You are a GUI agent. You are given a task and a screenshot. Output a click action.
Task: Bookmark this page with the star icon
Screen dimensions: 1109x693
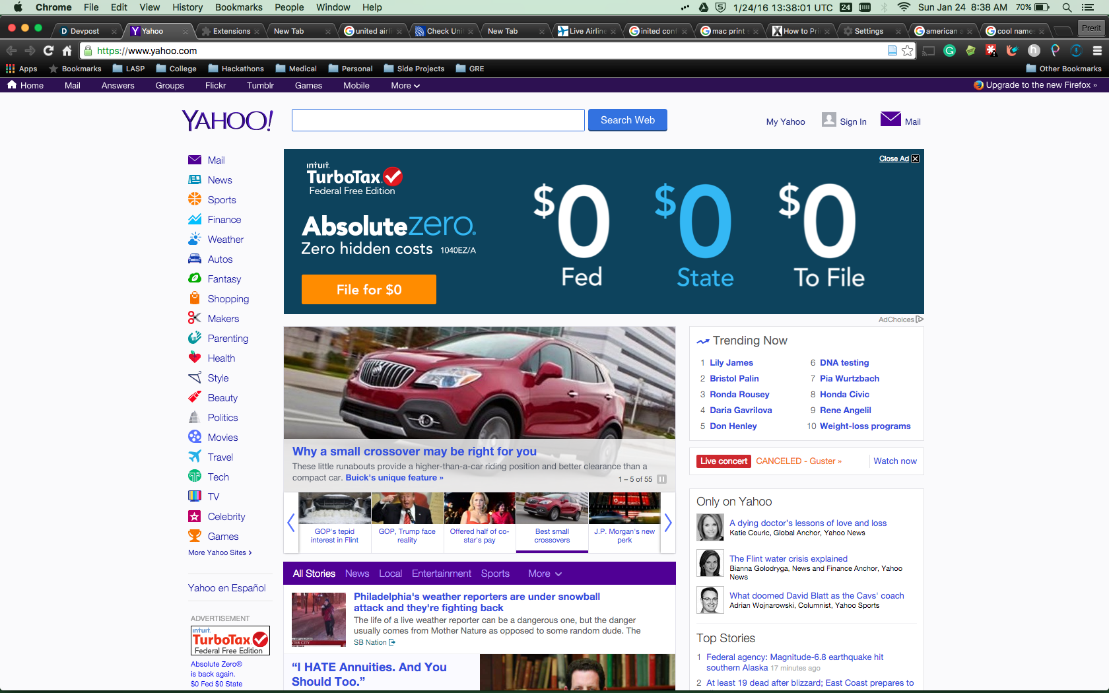(x=908, y=51)
